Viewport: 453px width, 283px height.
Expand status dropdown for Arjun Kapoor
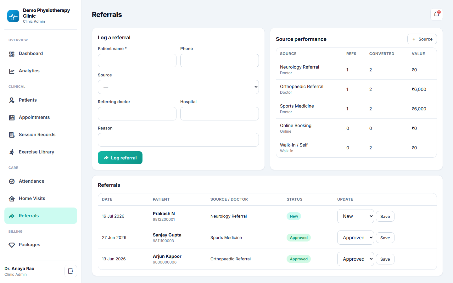355,259
